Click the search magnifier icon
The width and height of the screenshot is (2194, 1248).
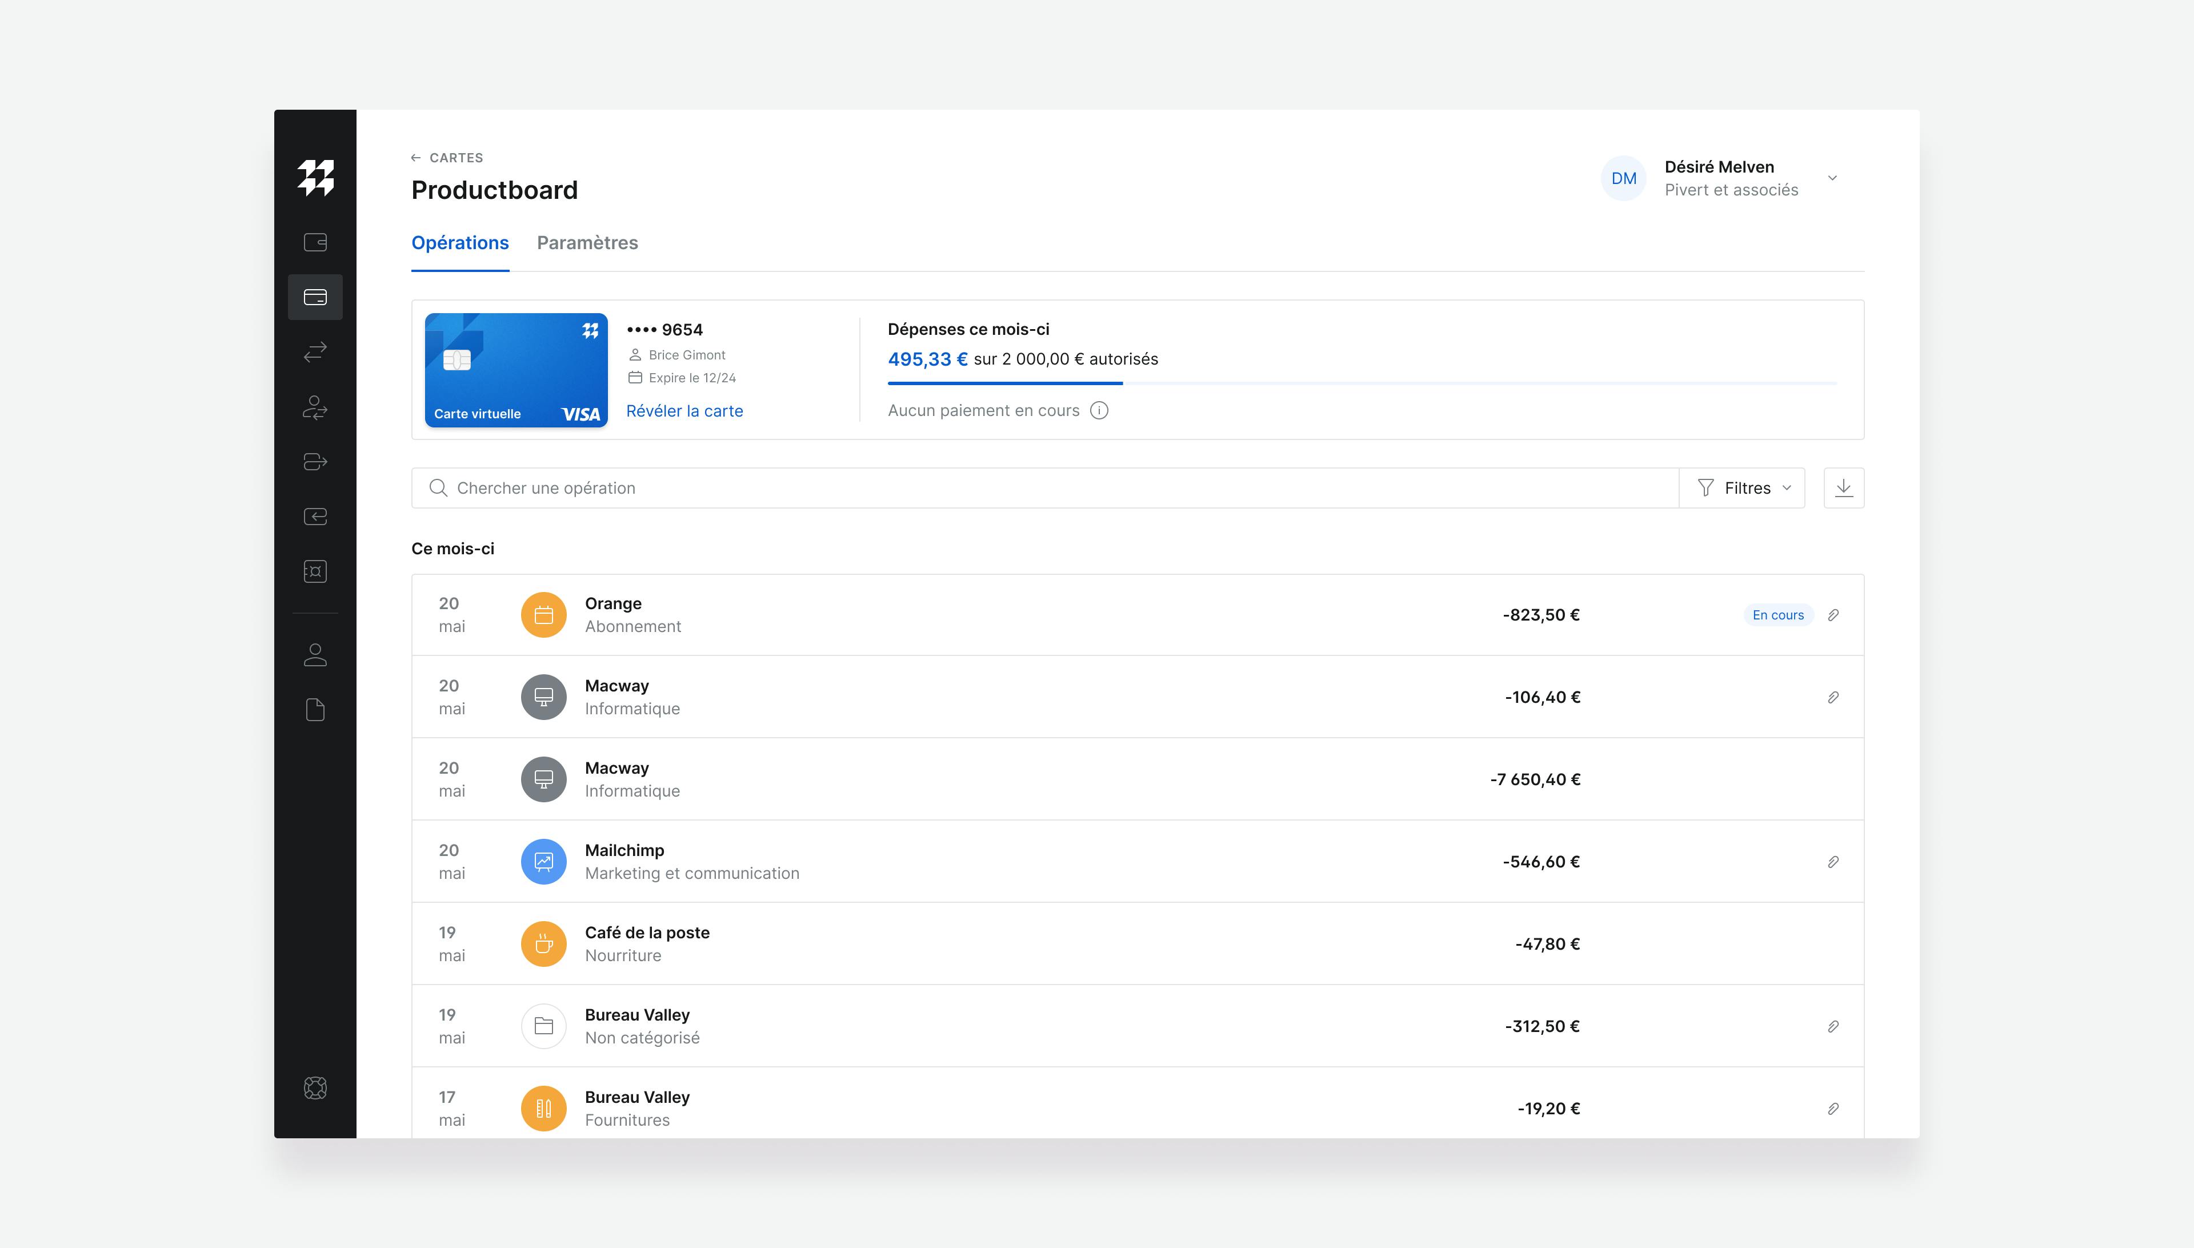438,488
